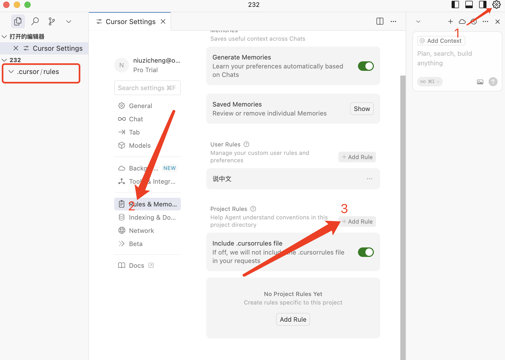Screen dimensions: 505x360
Task: Open the Beta settings section
Action: (147, 244)
